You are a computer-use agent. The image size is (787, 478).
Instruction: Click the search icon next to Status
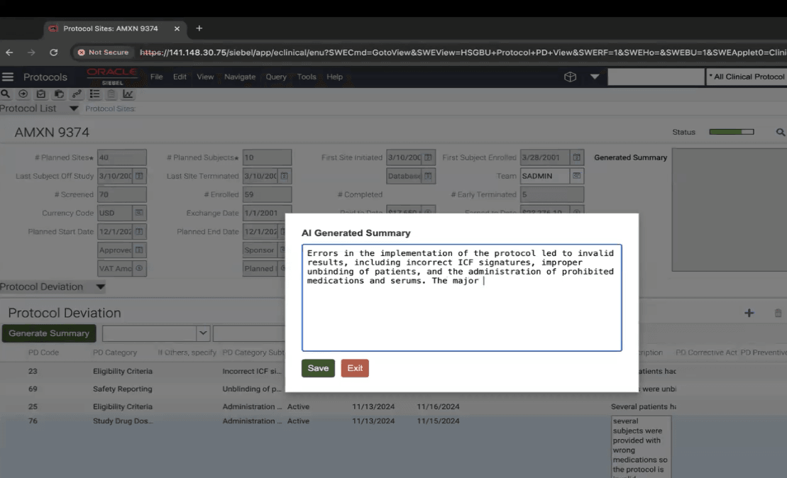point(780,132)
